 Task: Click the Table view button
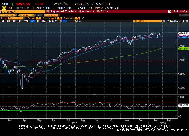coord(77,21)
